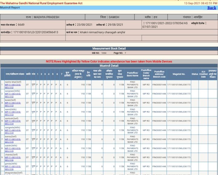
Task: Open santosh's job card number link
Action: 13,122
